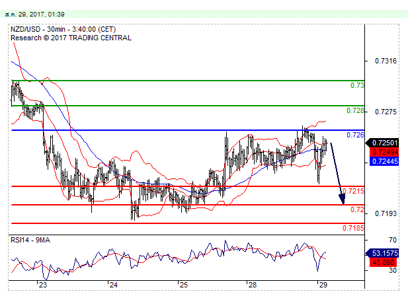Click the red 0.72494 price tag
Viewport: 408px width, 298px height.
tap(384, 152)
